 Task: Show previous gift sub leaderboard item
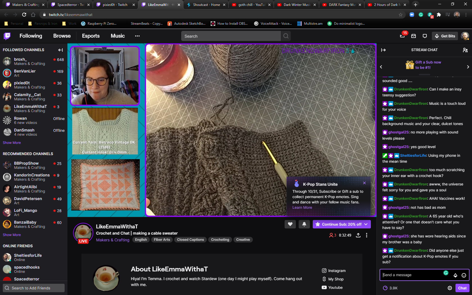(381, 67)
